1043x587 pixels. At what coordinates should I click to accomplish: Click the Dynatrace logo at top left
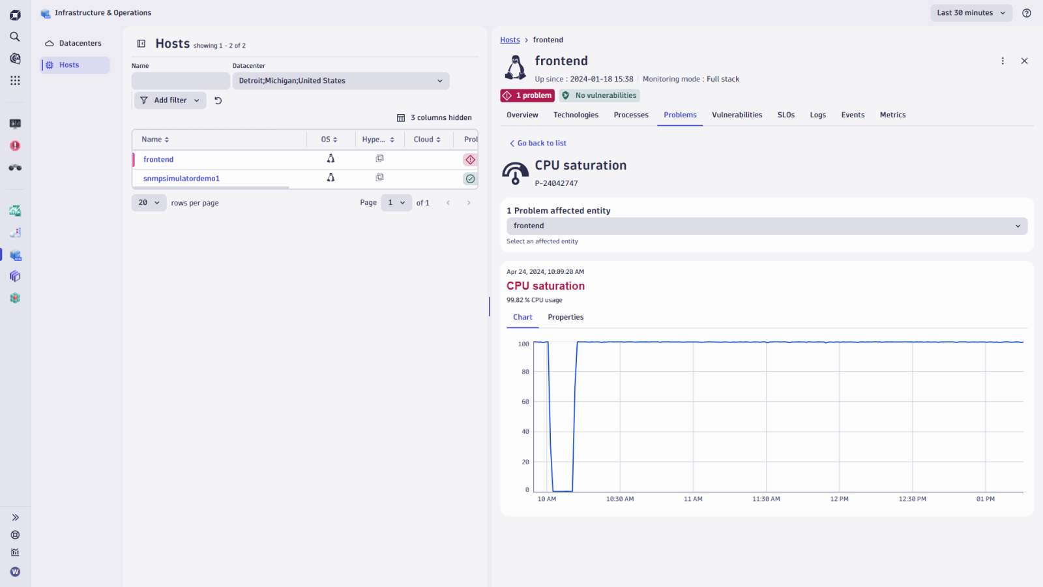coord(14,13)
